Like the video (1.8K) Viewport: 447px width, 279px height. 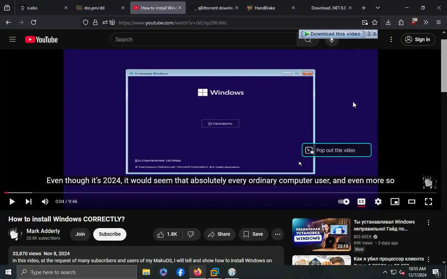tap(167, 234)
